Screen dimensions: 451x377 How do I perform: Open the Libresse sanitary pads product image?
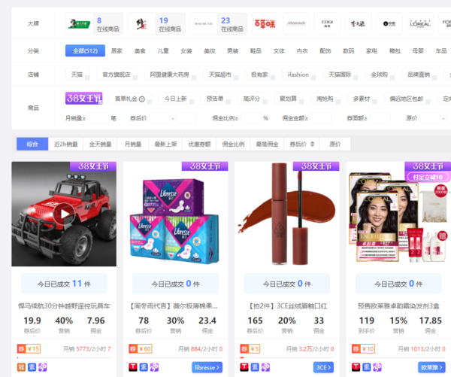175,214
